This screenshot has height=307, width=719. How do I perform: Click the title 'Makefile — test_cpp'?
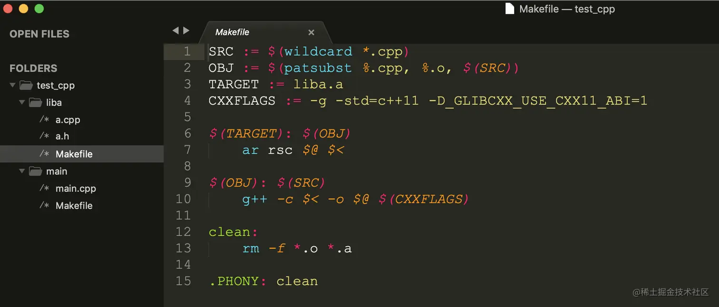567,9
